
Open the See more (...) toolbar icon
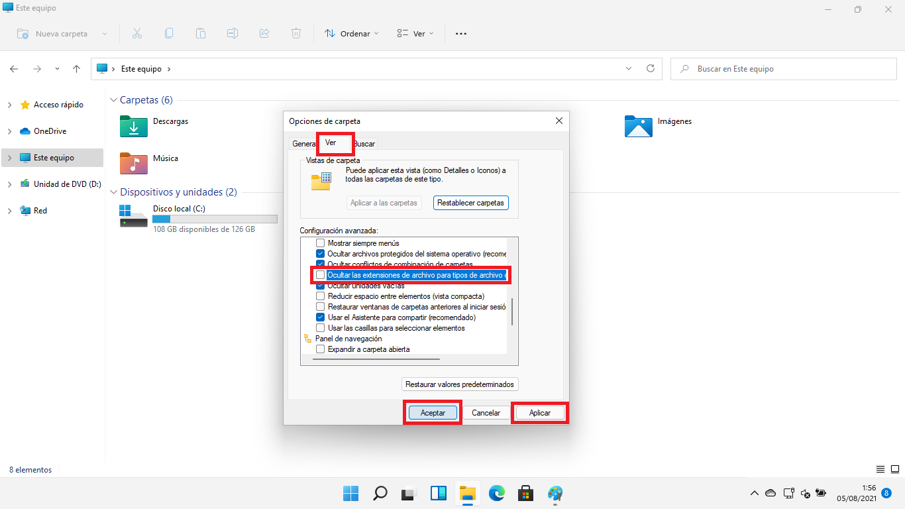pos(460,33)
